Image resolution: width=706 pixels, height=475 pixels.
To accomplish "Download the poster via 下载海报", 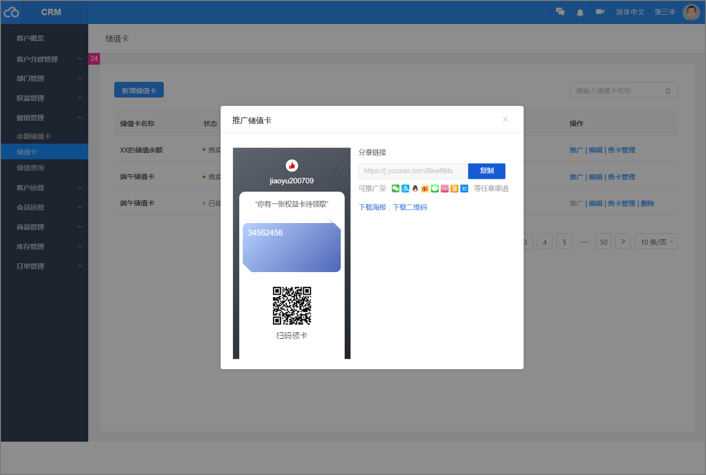I will pyautogui.click(x=373, y=207).
